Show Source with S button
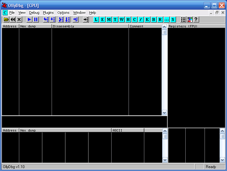This screenshot has width=227, height=171. pos(173,20)
